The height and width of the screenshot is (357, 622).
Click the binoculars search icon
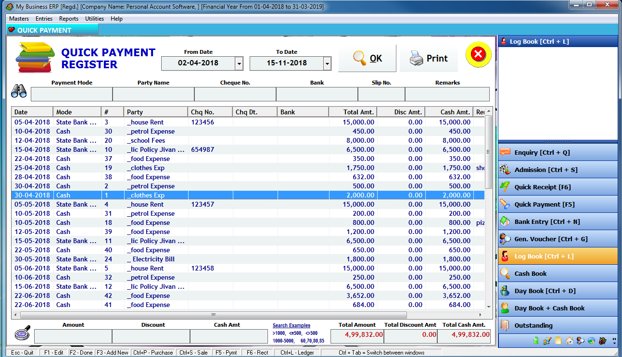[x=19, y=91]
